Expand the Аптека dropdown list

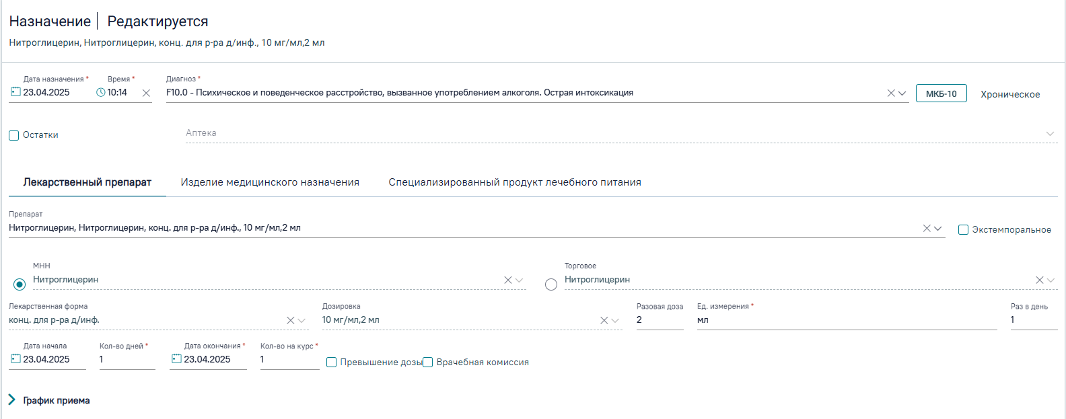[1050, 134]
